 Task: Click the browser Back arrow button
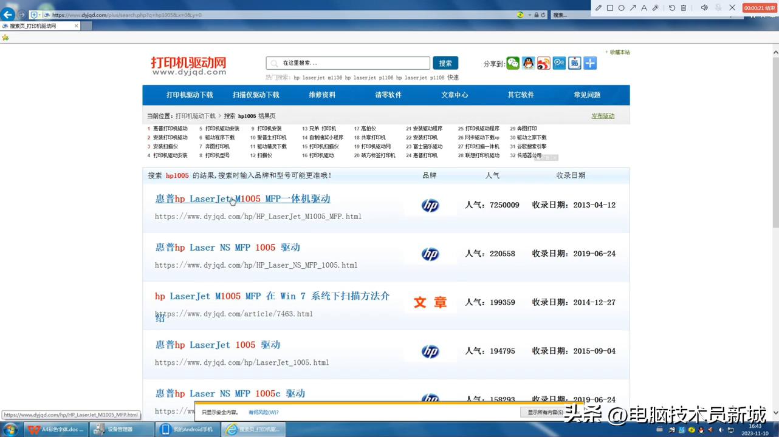(x=8, y=15)
